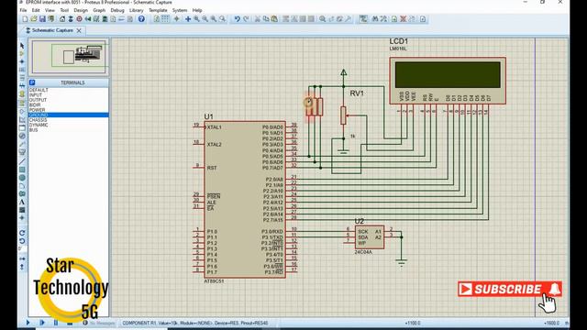Select the Schematic Capture tab
The height and width of the screenshot is (330, 587).
tap(52, 30)
